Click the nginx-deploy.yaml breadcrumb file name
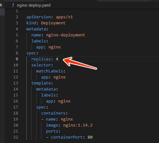Screen dimensions: 159x143 [34, 5]
